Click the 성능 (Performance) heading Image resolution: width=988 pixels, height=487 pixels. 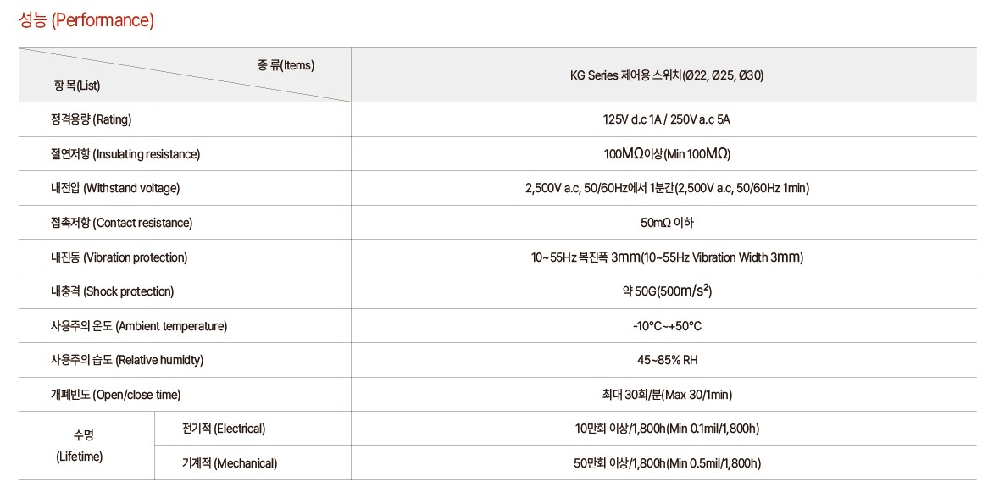tap(87, 20)
